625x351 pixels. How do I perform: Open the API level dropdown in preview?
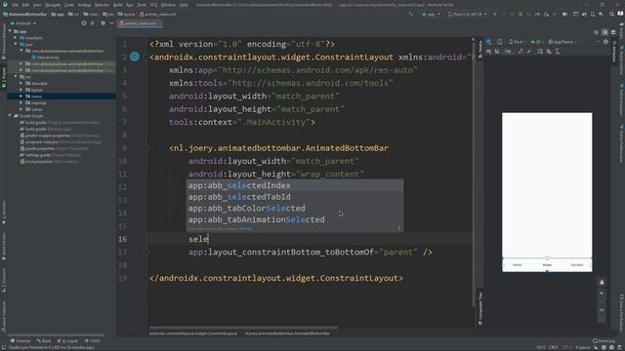click(537, 42)
